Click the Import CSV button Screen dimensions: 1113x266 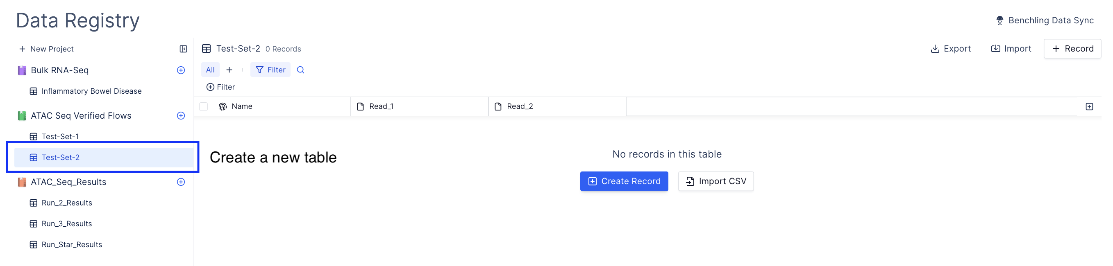pos(715,181)
